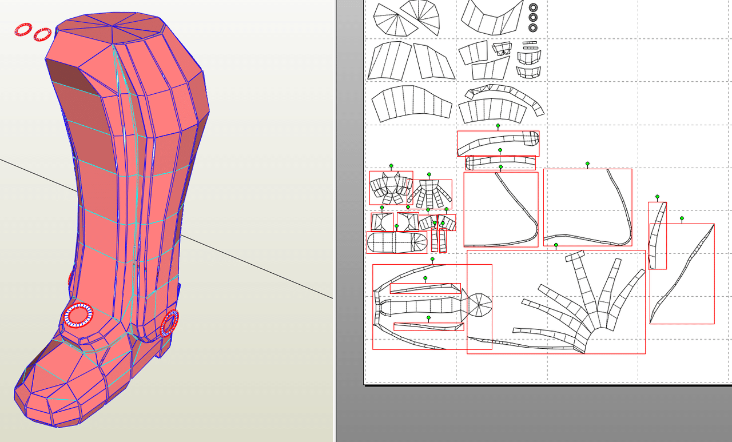Select the radial piece with long fanned strips
This screenshot has height=442, width=732.
pos(556,302)
